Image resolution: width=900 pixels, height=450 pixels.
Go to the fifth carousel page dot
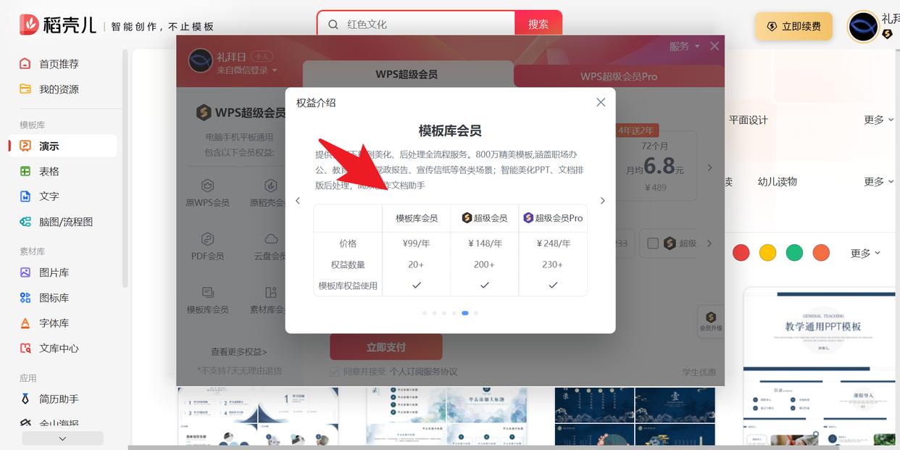[464, 313]
